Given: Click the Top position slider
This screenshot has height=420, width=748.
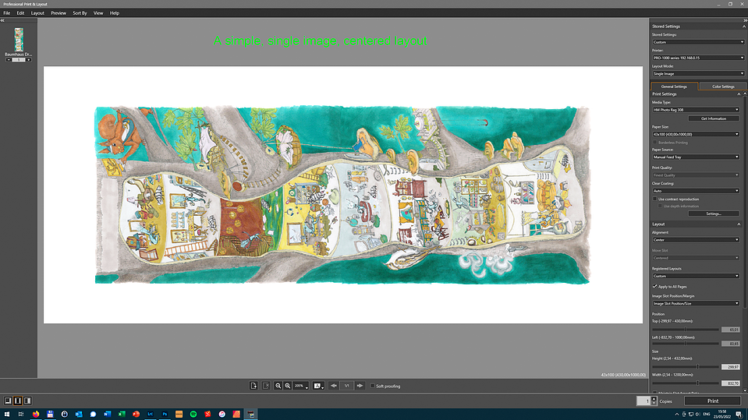Looking at the screenshot, I should (686, 330).
